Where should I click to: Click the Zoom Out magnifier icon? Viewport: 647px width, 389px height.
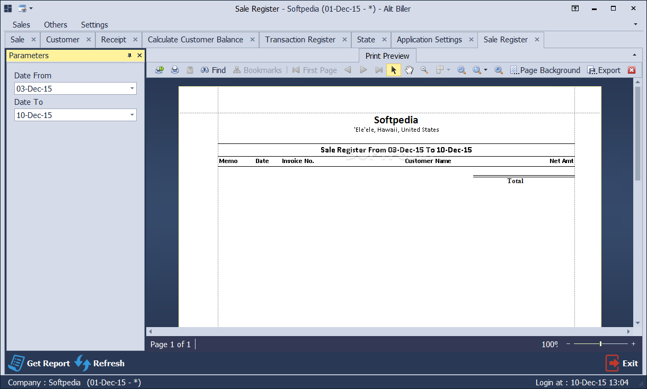(462, 70)
